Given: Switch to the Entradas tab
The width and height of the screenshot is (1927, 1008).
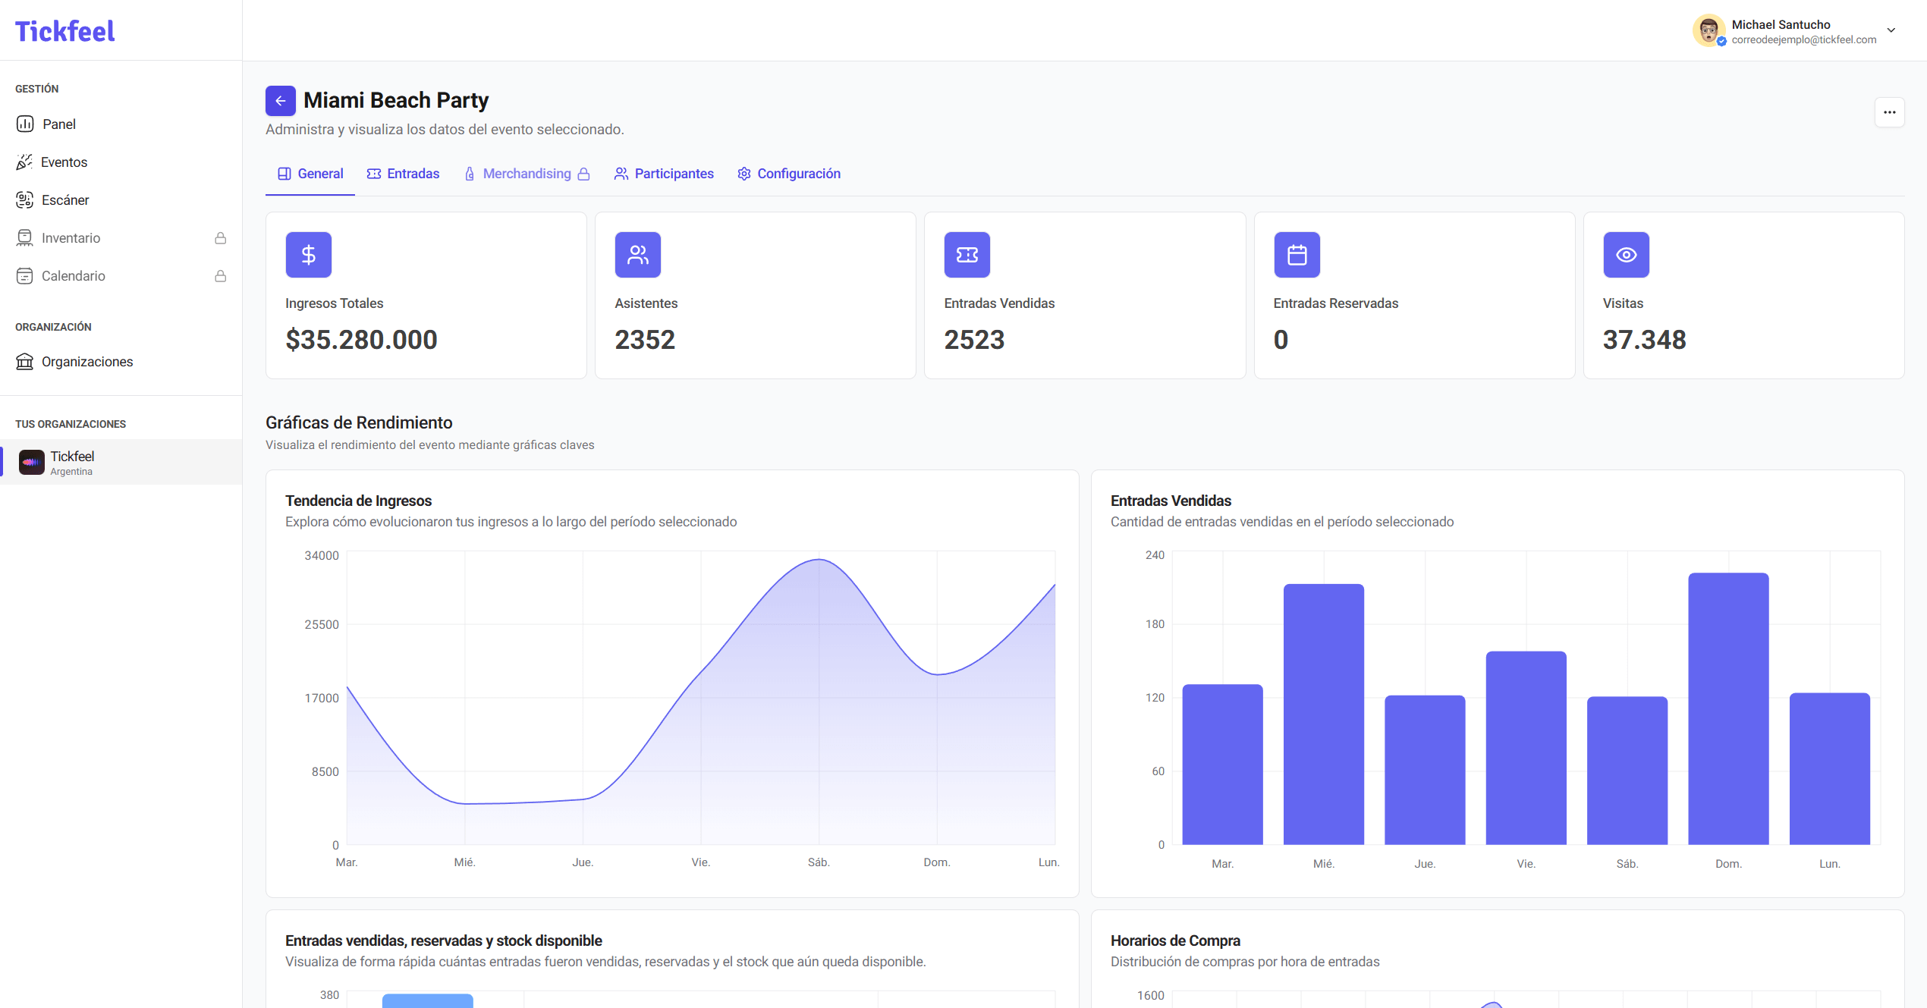Looking at the screenshot, I should (x=403, y=174).
